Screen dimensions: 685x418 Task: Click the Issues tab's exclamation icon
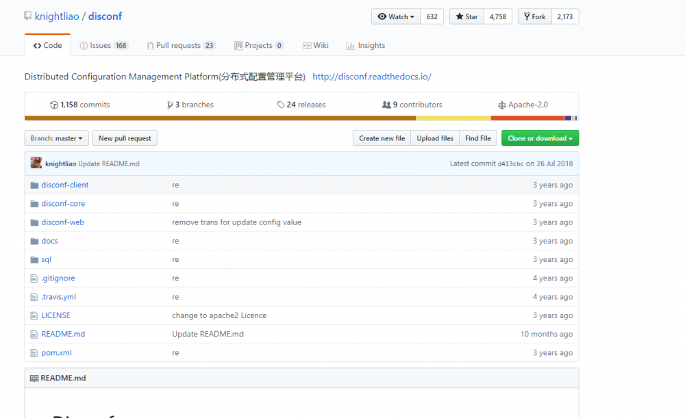[84, 45]
